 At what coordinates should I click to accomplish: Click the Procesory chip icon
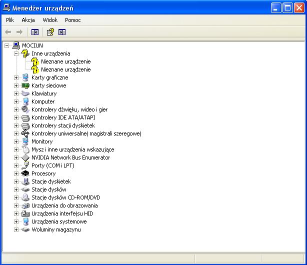(x=25, y=173)
